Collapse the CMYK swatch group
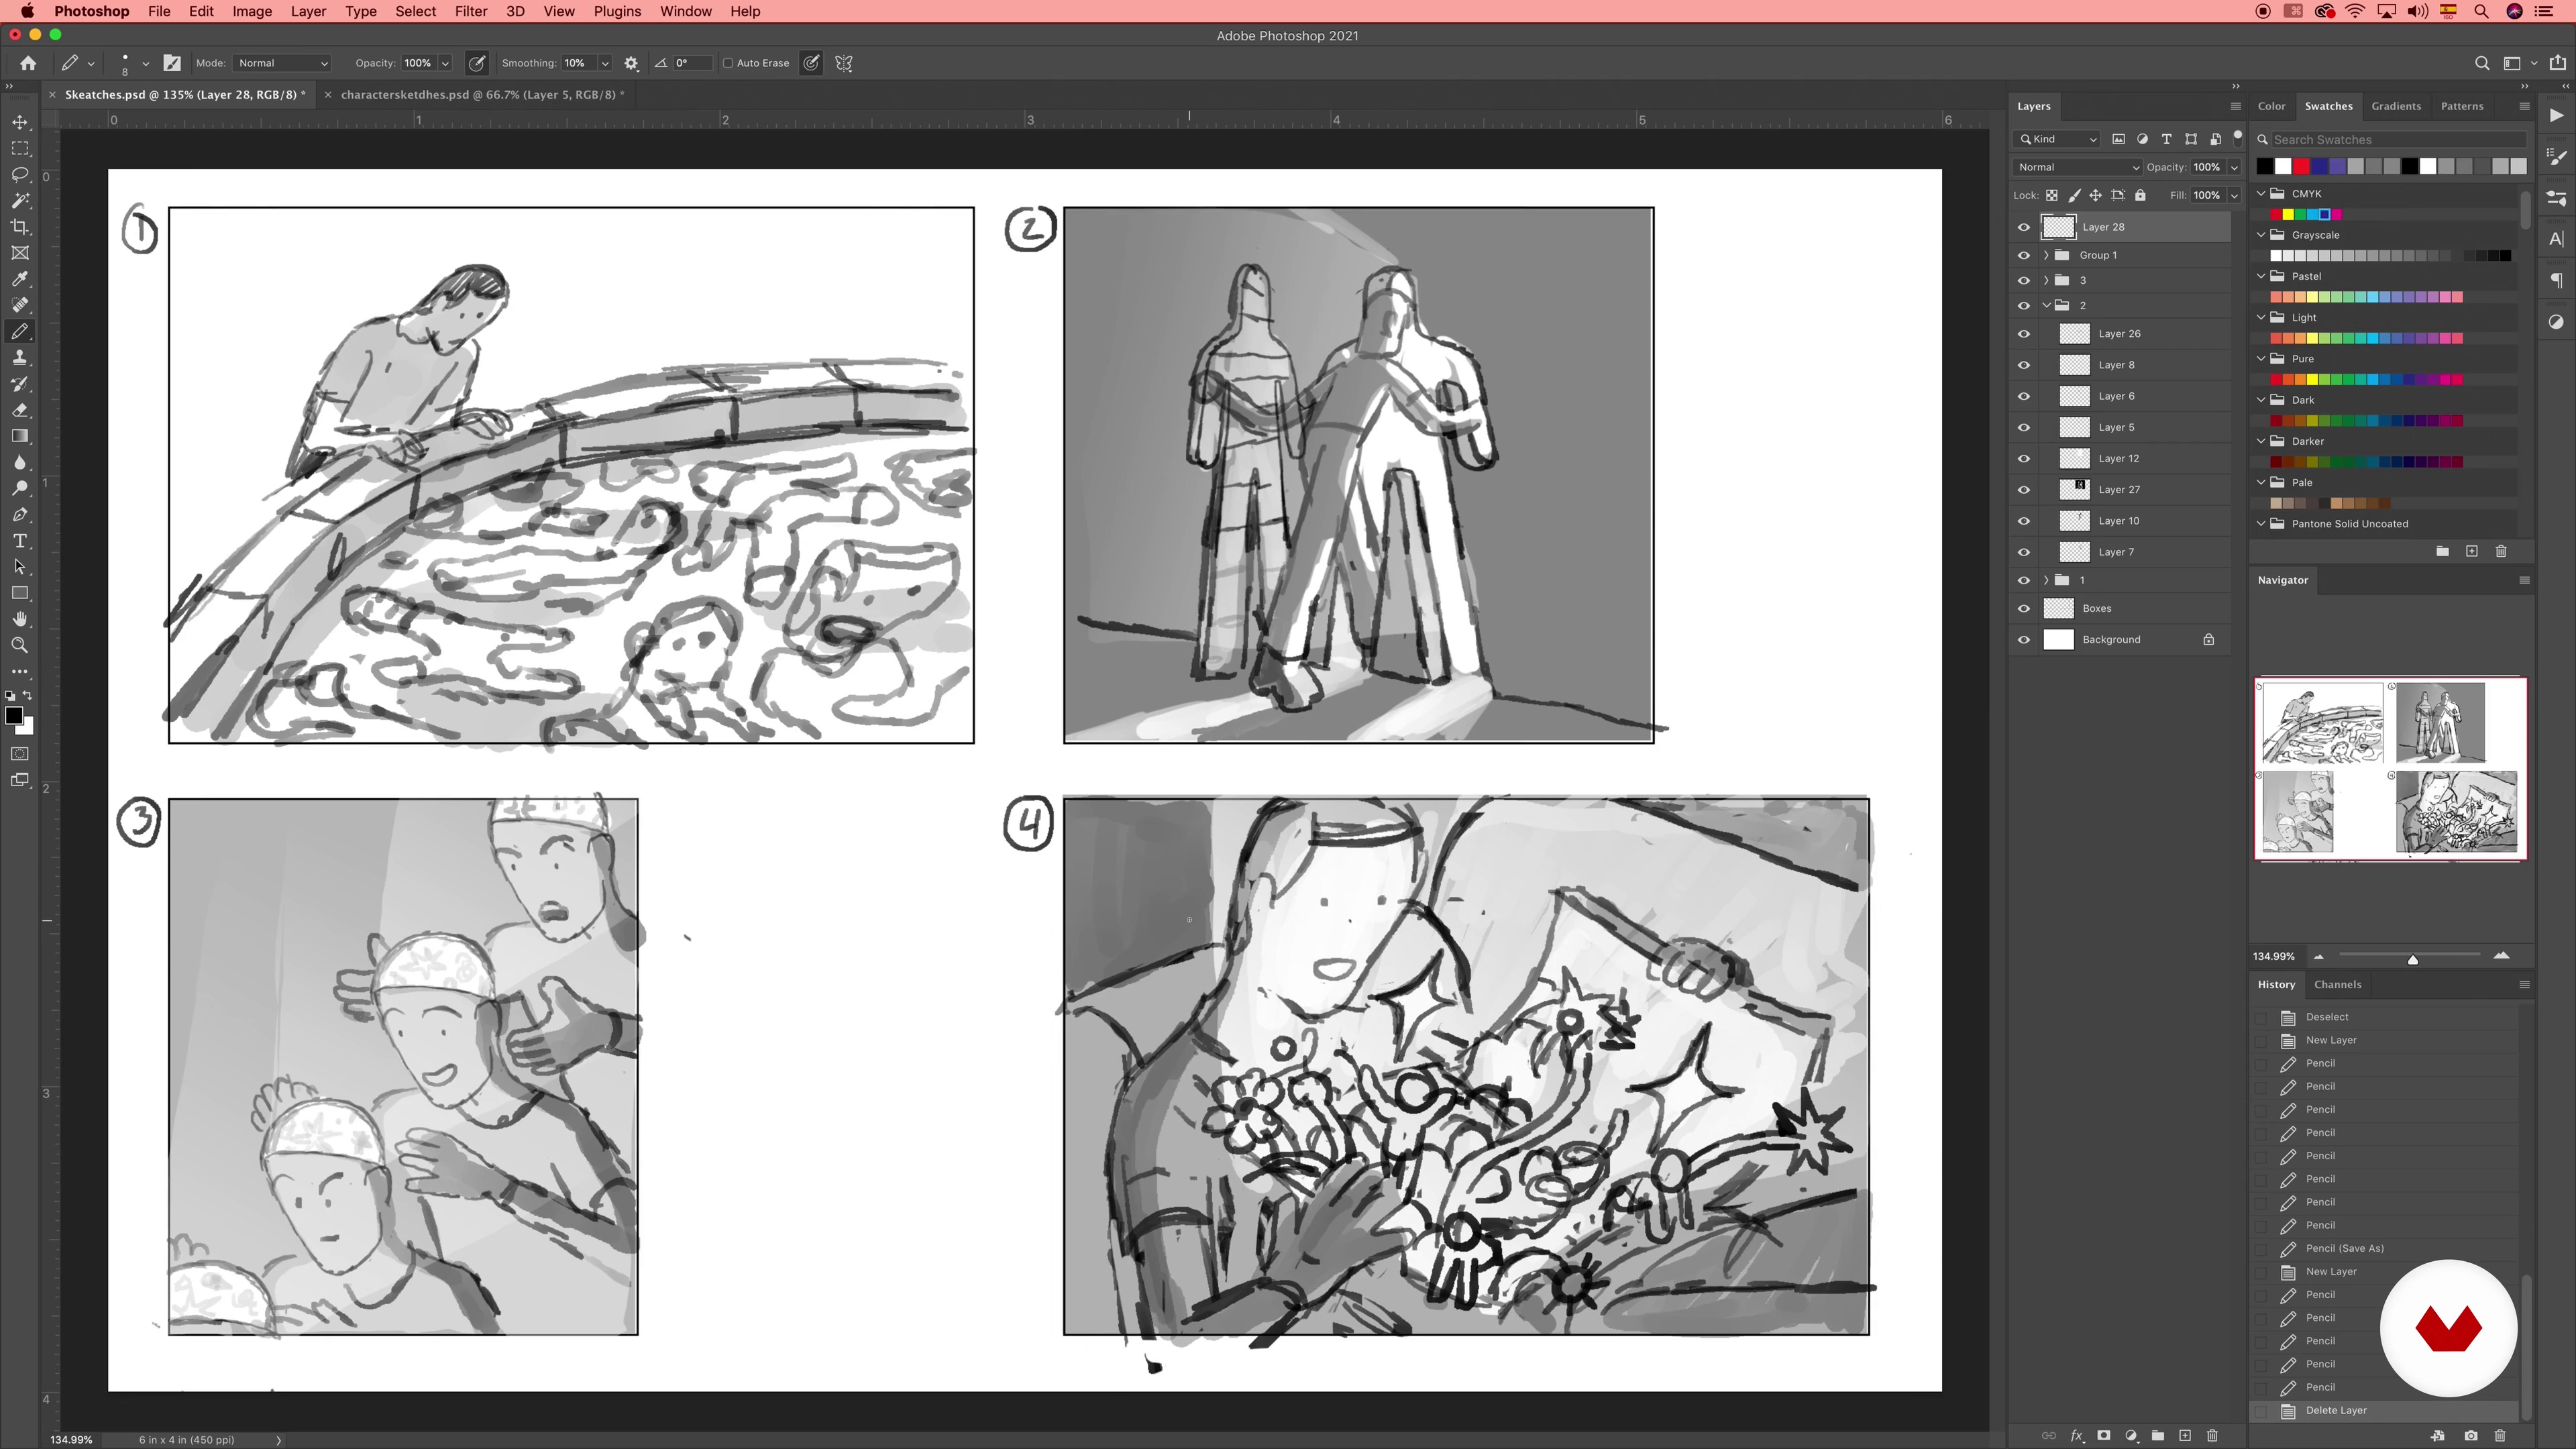 tap(2261, 194)
